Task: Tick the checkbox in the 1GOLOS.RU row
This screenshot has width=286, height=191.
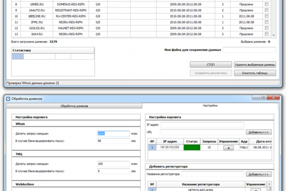Action: 267,28
